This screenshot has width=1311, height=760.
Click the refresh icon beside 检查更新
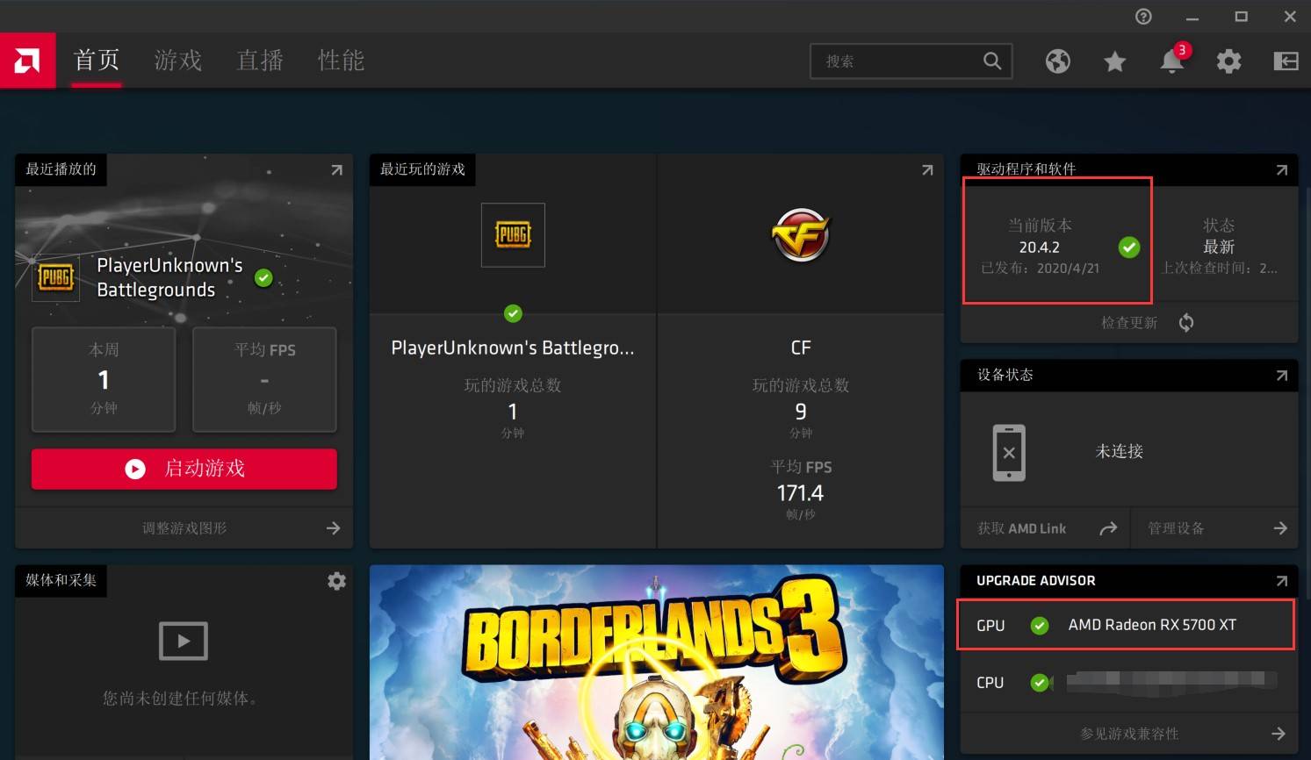pos(1186,323)
